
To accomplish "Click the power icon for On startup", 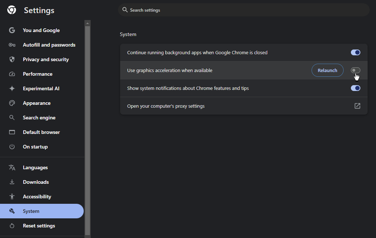I will pyautogui.click(x=12, y=147).
